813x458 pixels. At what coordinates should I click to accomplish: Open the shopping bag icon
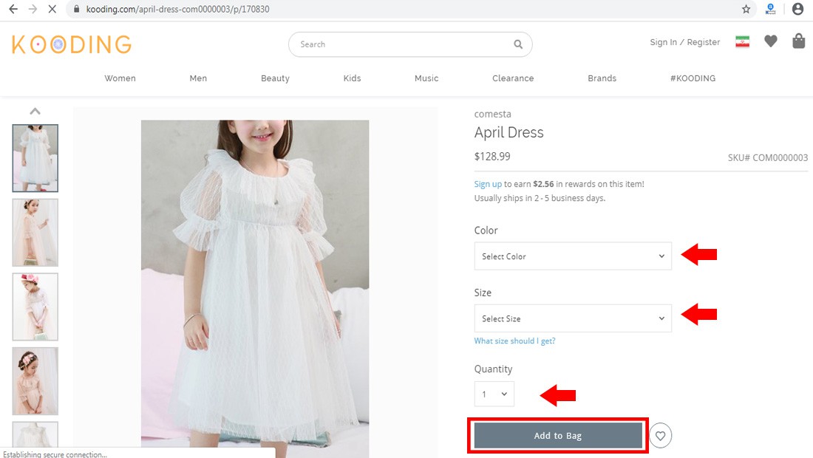point(798,41)
